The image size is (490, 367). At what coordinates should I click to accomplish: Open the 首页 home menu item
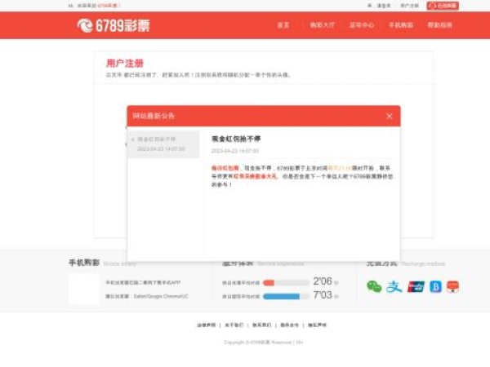283,25
